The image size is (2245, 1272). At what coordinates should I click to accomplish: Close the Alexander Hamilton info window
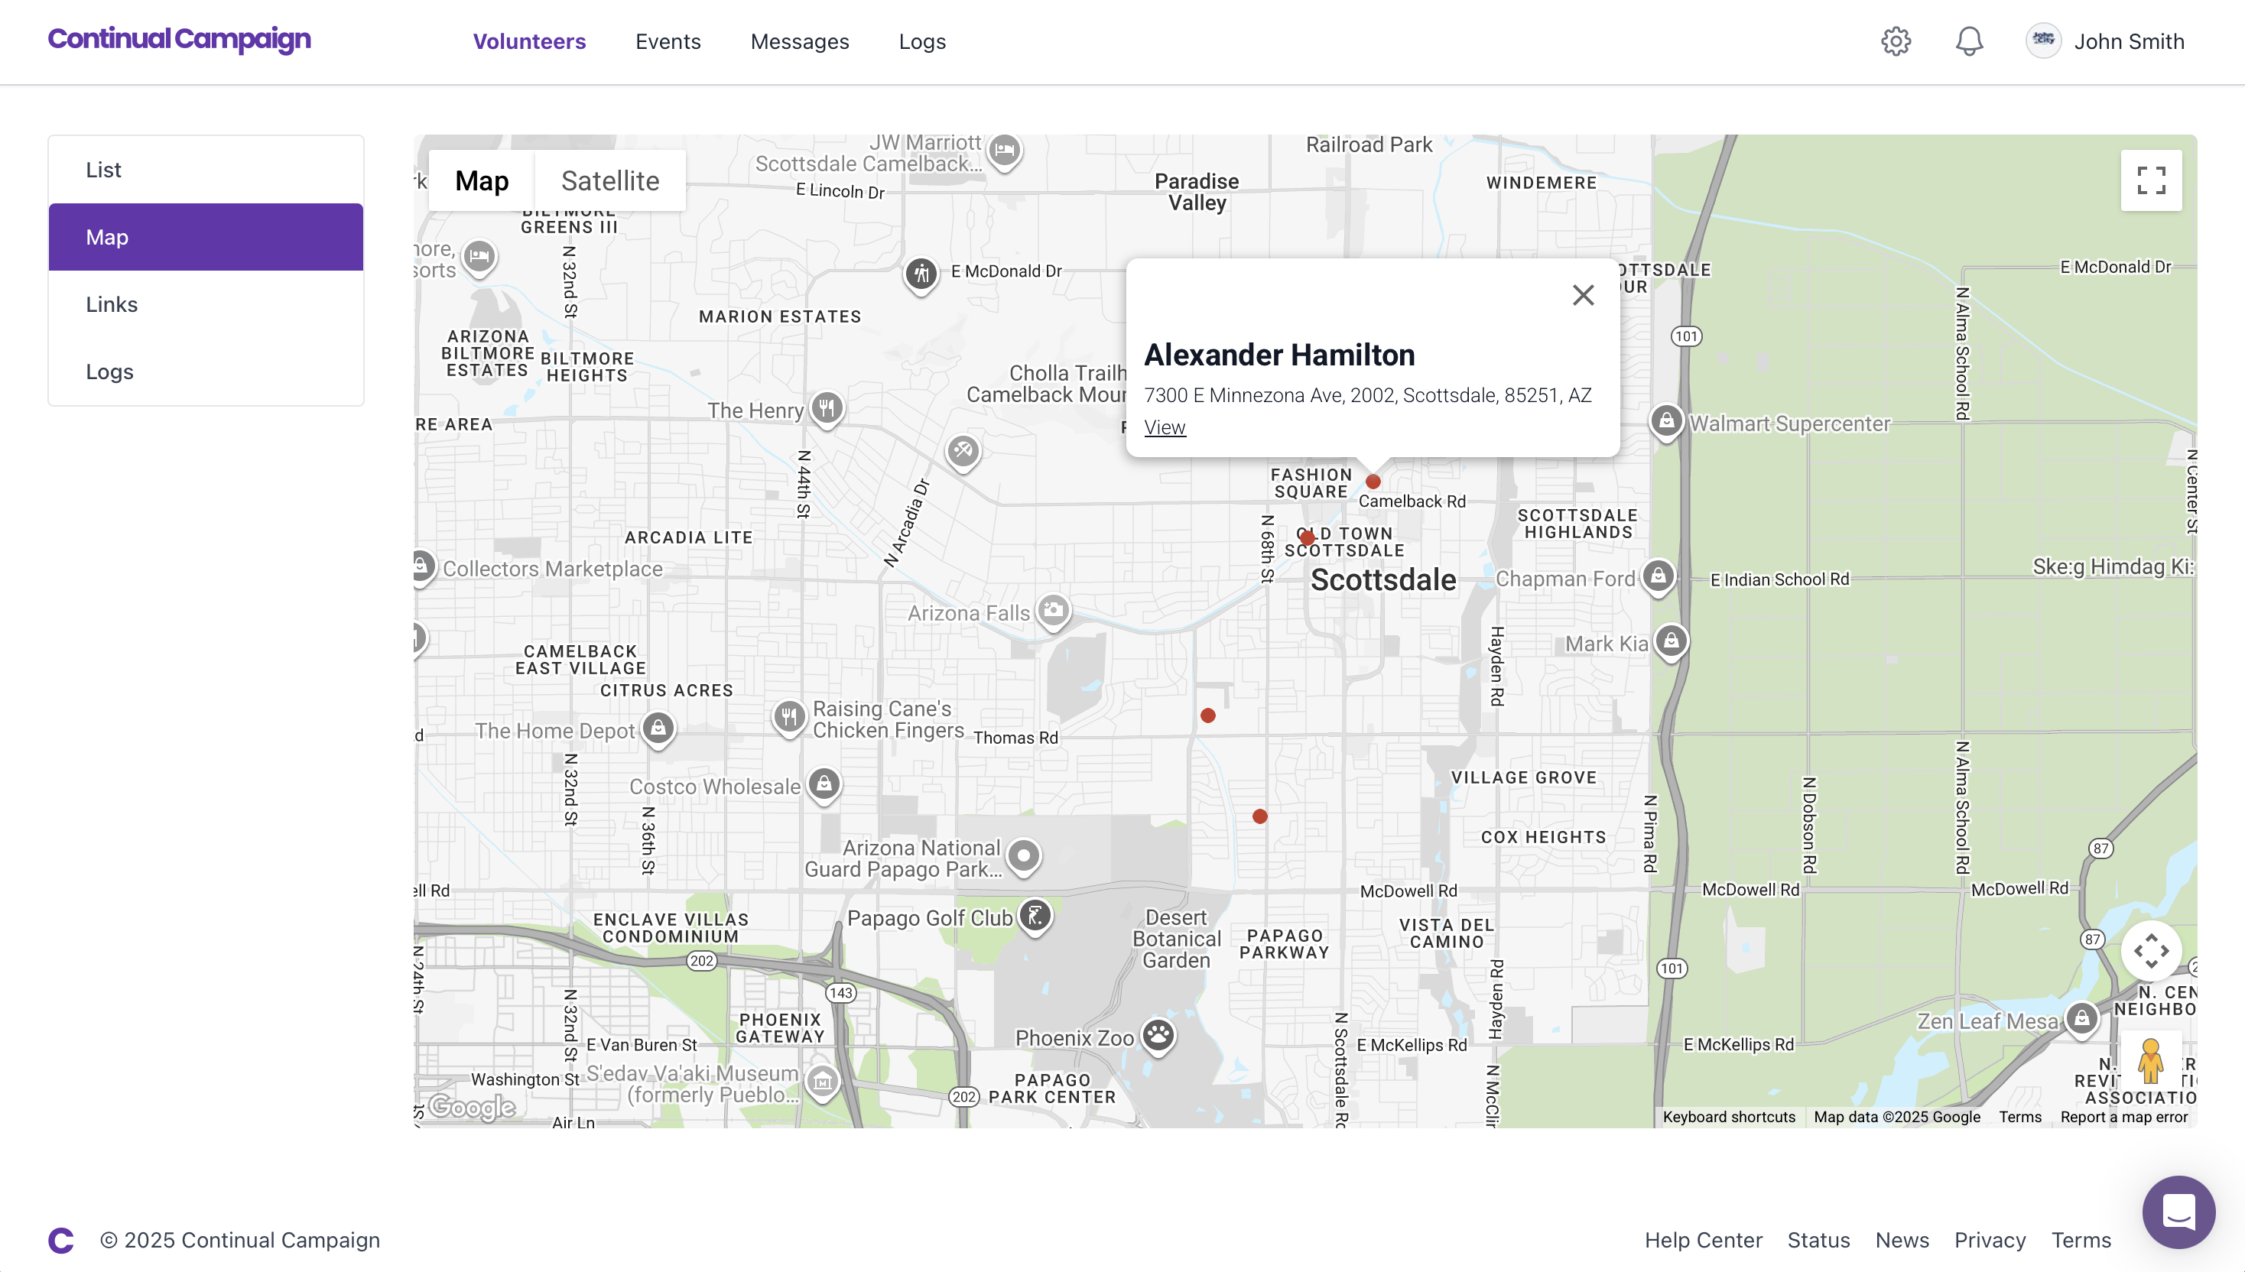click(1584, 295)
